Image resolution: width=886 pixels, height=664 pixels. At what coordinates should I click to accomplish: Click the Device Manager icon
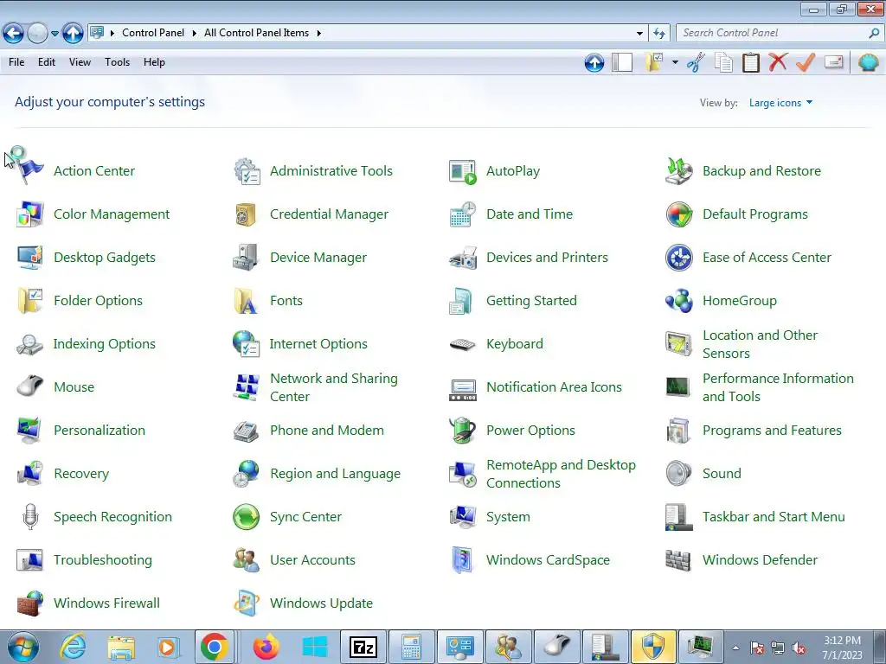tap(246, 258)
